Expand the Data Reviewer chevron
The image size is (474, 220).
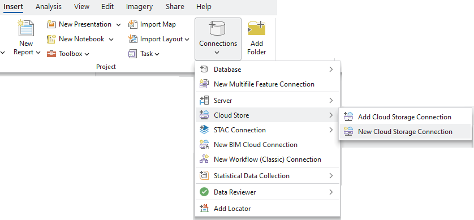tap(331, 192)
